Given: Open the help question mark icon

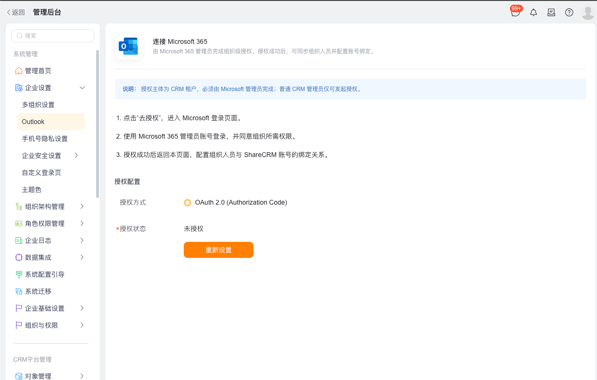Looking at the screenshot, I should pyautogui.click(x=569, y=12).
